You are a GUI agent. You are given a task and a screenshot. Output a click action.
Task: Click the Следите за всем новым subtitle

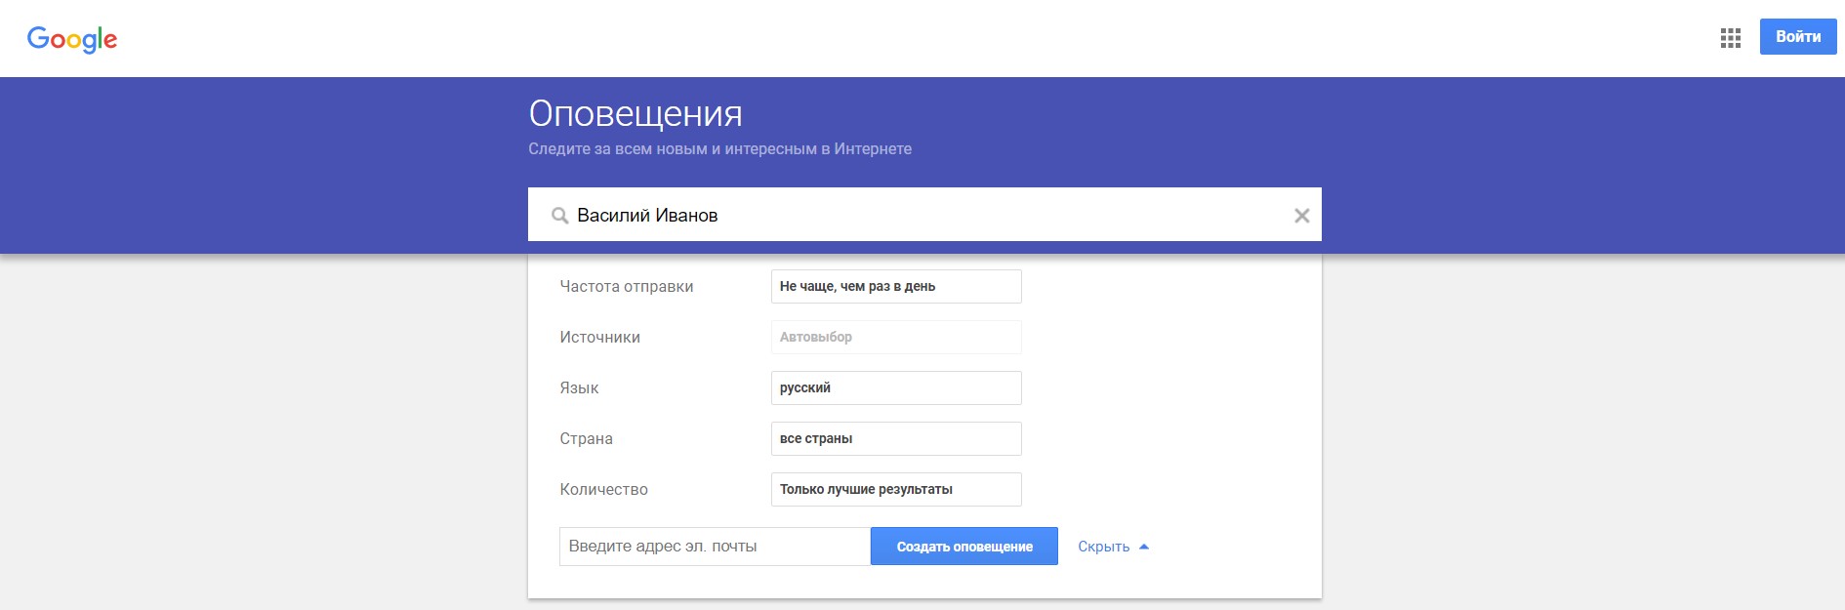[x=720, y=149]
